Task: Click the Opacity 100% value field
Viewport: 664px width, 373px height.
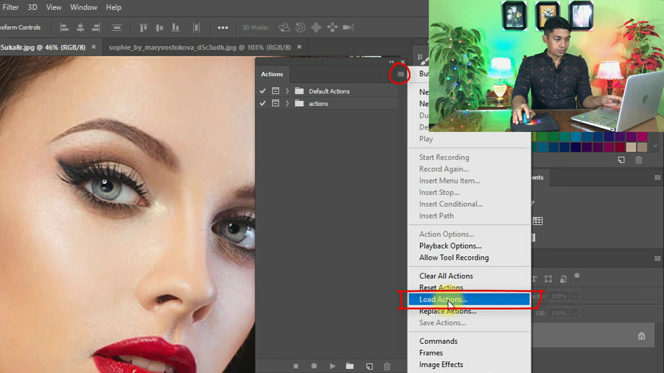Action: (x=558, y=296)
